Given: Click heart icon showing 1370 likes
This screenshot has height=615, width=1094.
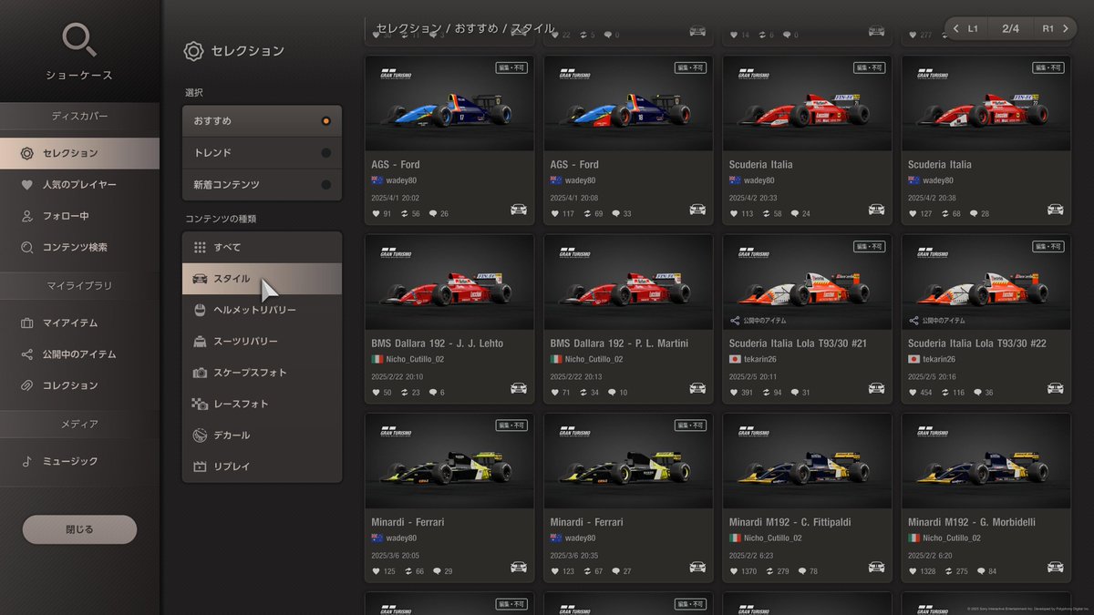Looking at the screenshot, I should pyautogui.click(x=733, y=571).
